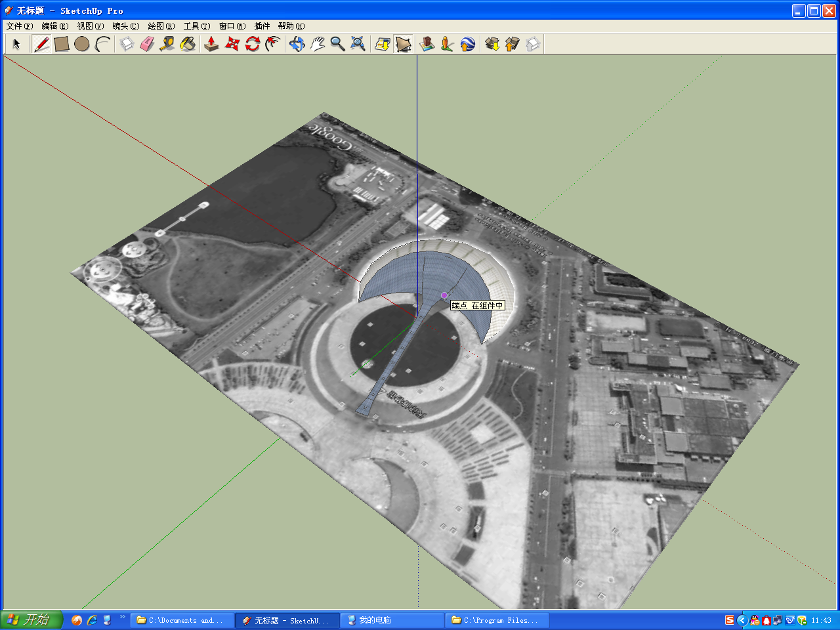The image size is (840, 630).
Task: Activate the Push/Pull tool
Action: pyautogui.click(x=211, y=44)
